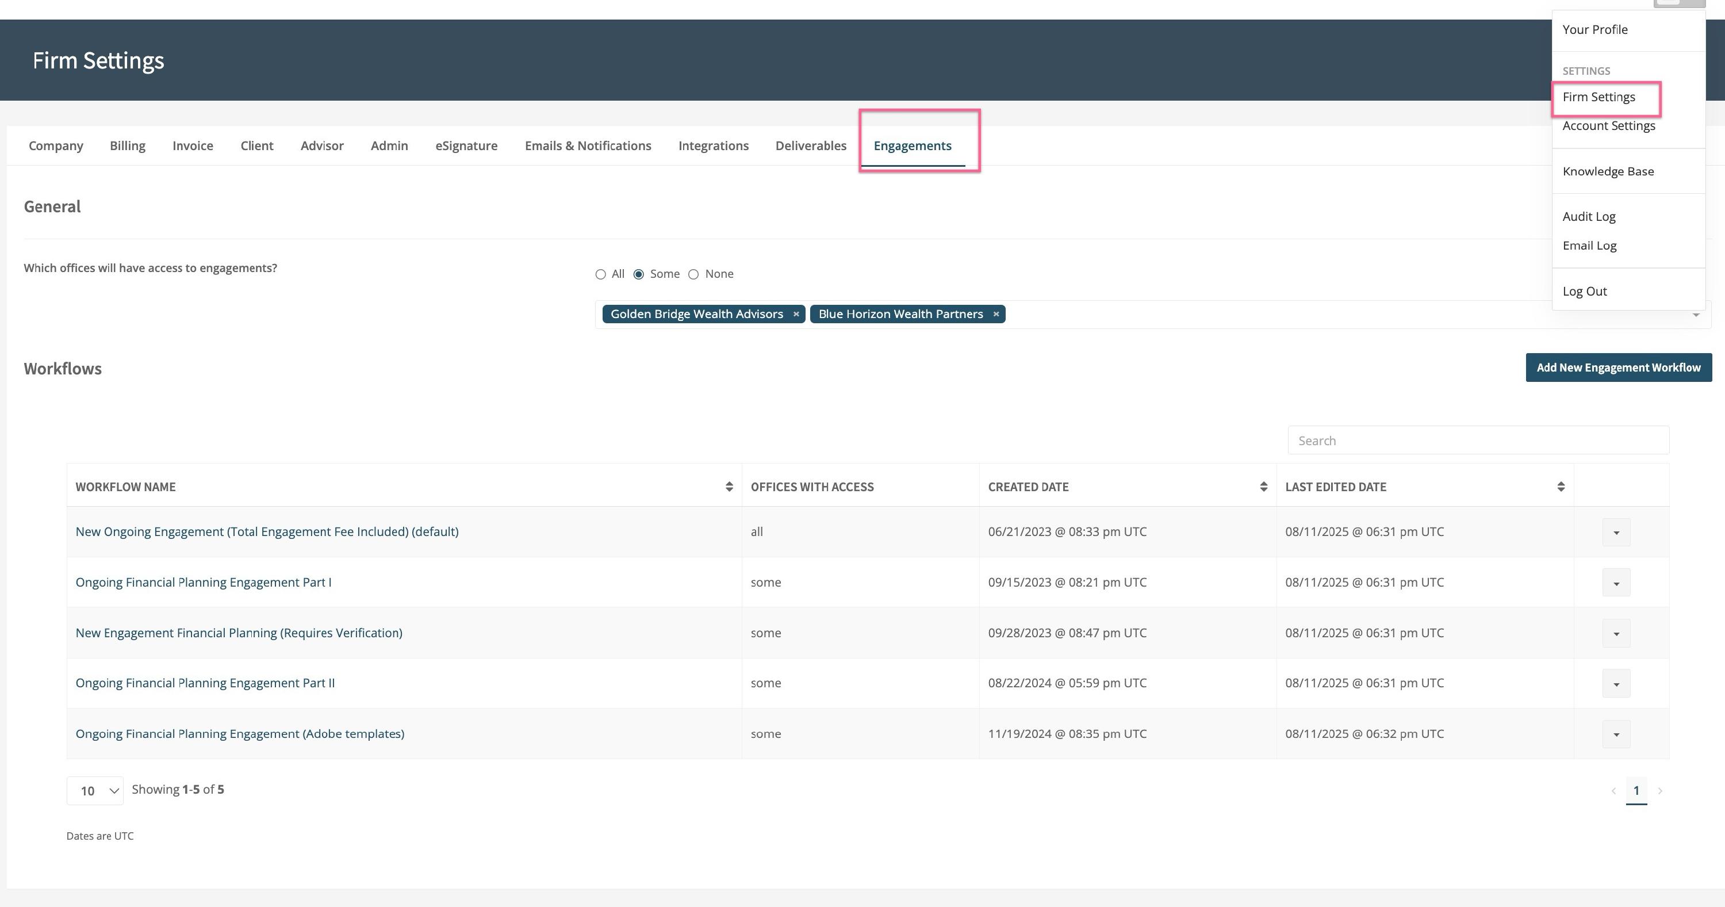Open Audit Log menu item

click(x=1589, y=216)
